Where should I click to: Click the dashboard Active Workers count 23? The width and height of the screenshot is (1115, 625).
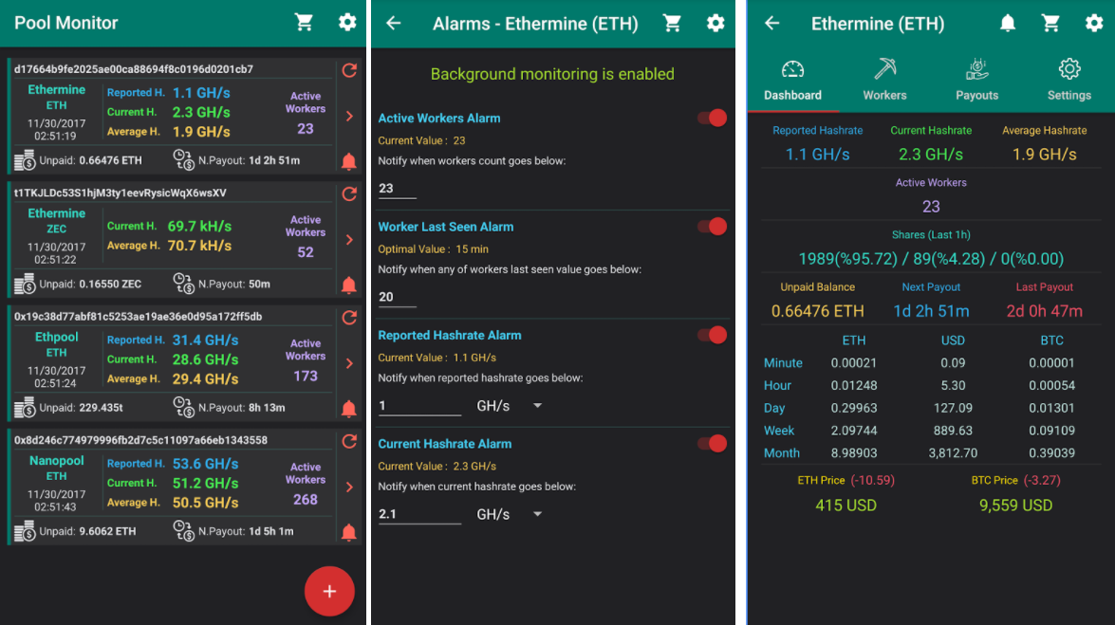tap(931, 206)
